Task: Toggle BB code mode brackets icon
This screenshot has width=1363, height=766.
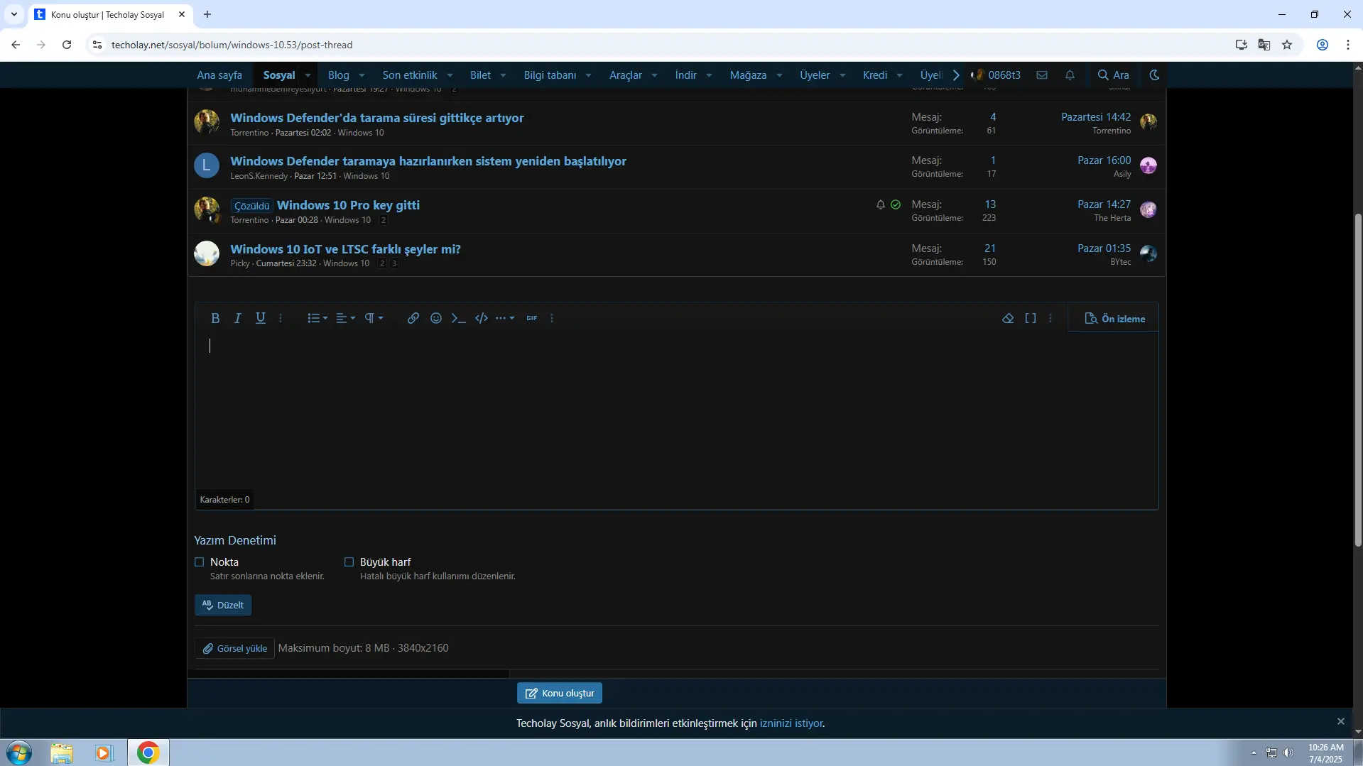Action: click(1031, 318)
